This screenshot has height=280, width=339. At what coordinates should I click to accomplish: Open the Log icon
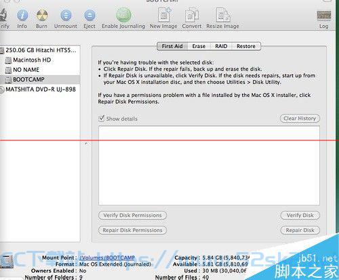click(323, 16)
